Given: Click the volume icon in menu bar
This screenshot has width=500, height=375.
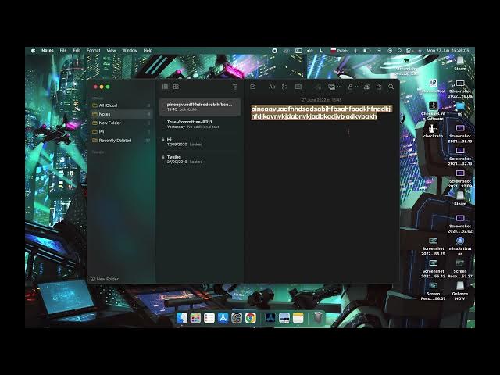Looking at the screenshot, I should point(309,50).
